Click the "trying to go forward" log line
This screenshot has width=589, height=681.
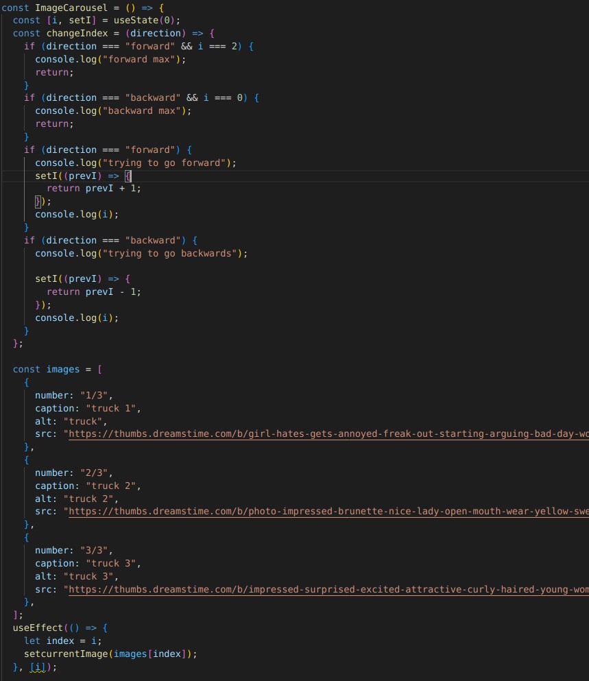[x=136, y=163]
